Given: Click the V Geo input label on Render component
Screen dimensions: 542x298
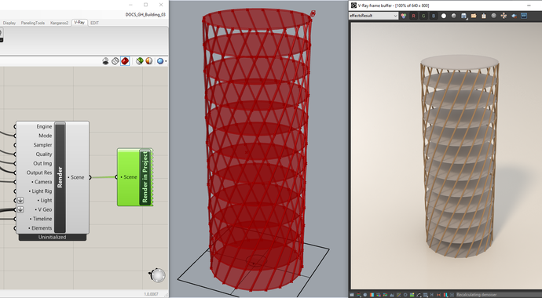Looking at the screenshot, I should (43, 209).
